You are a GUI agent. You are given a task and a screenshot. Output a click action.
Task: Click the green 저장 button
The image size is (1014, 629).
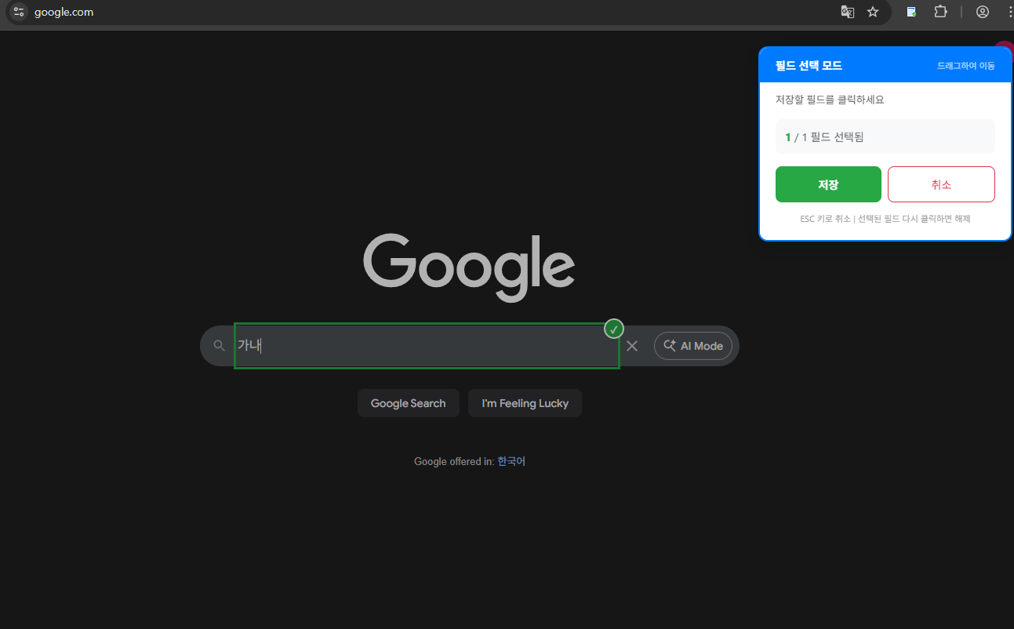click(x=828, y=184)
